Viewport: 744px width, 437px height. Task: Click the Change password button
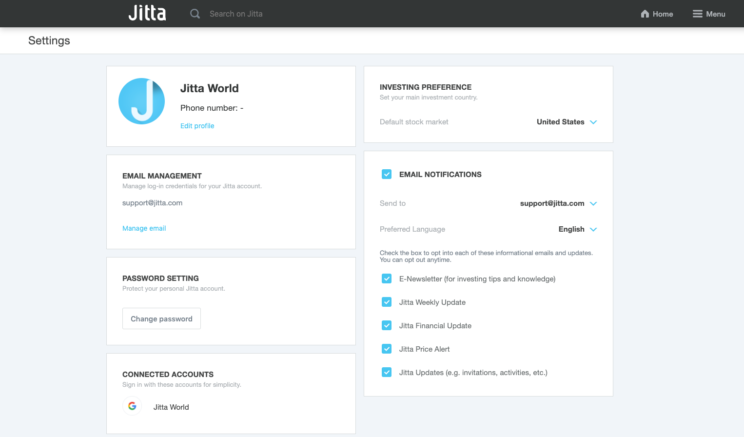(161, 318)
